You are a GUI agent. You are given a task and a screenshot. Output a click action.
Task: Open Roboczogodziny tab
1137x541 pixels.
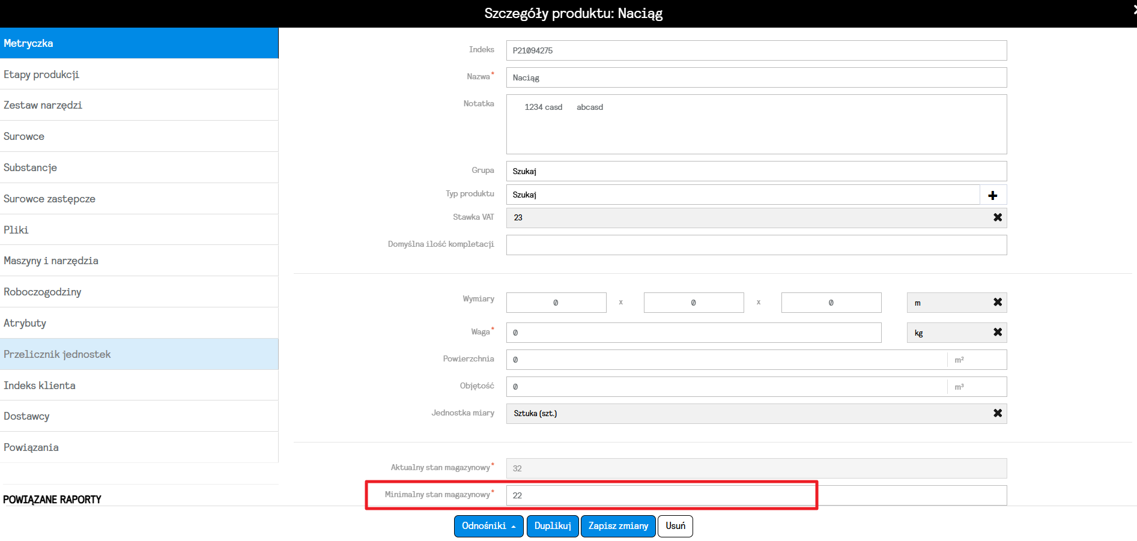(x=139, y=292)
